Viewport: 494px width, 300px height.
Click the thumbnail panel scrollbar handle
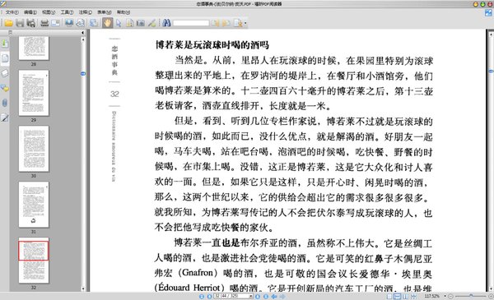pos(83,74)
